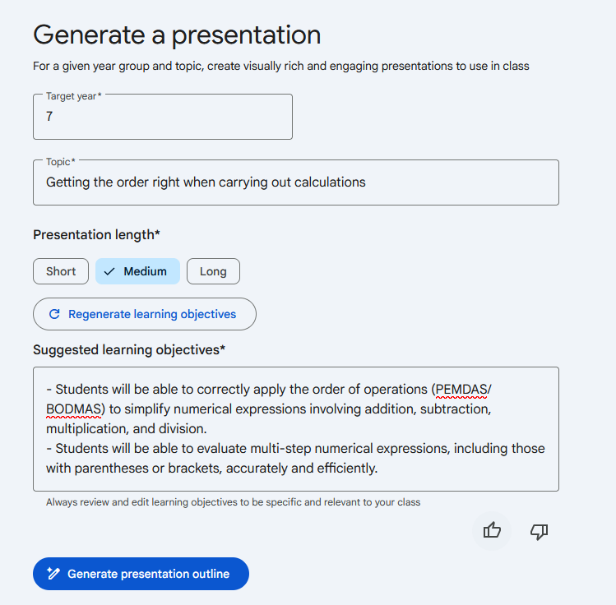Focus the Target year field
Screen dimensions: 616x605
tap(163, 117)
